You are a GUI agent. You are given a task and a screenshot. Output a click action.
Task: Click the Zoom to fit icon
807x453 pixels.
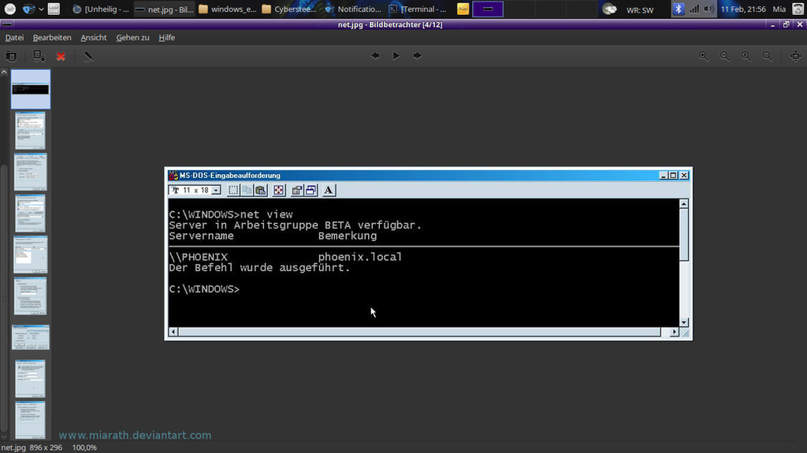pyautogui.click(x=768, y=56)
